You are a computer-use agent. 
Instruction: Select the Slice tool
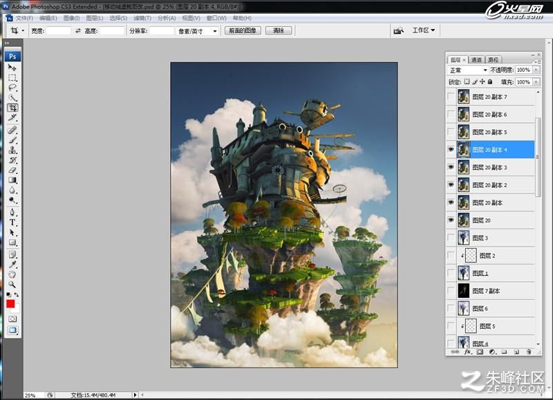(12, 117)
